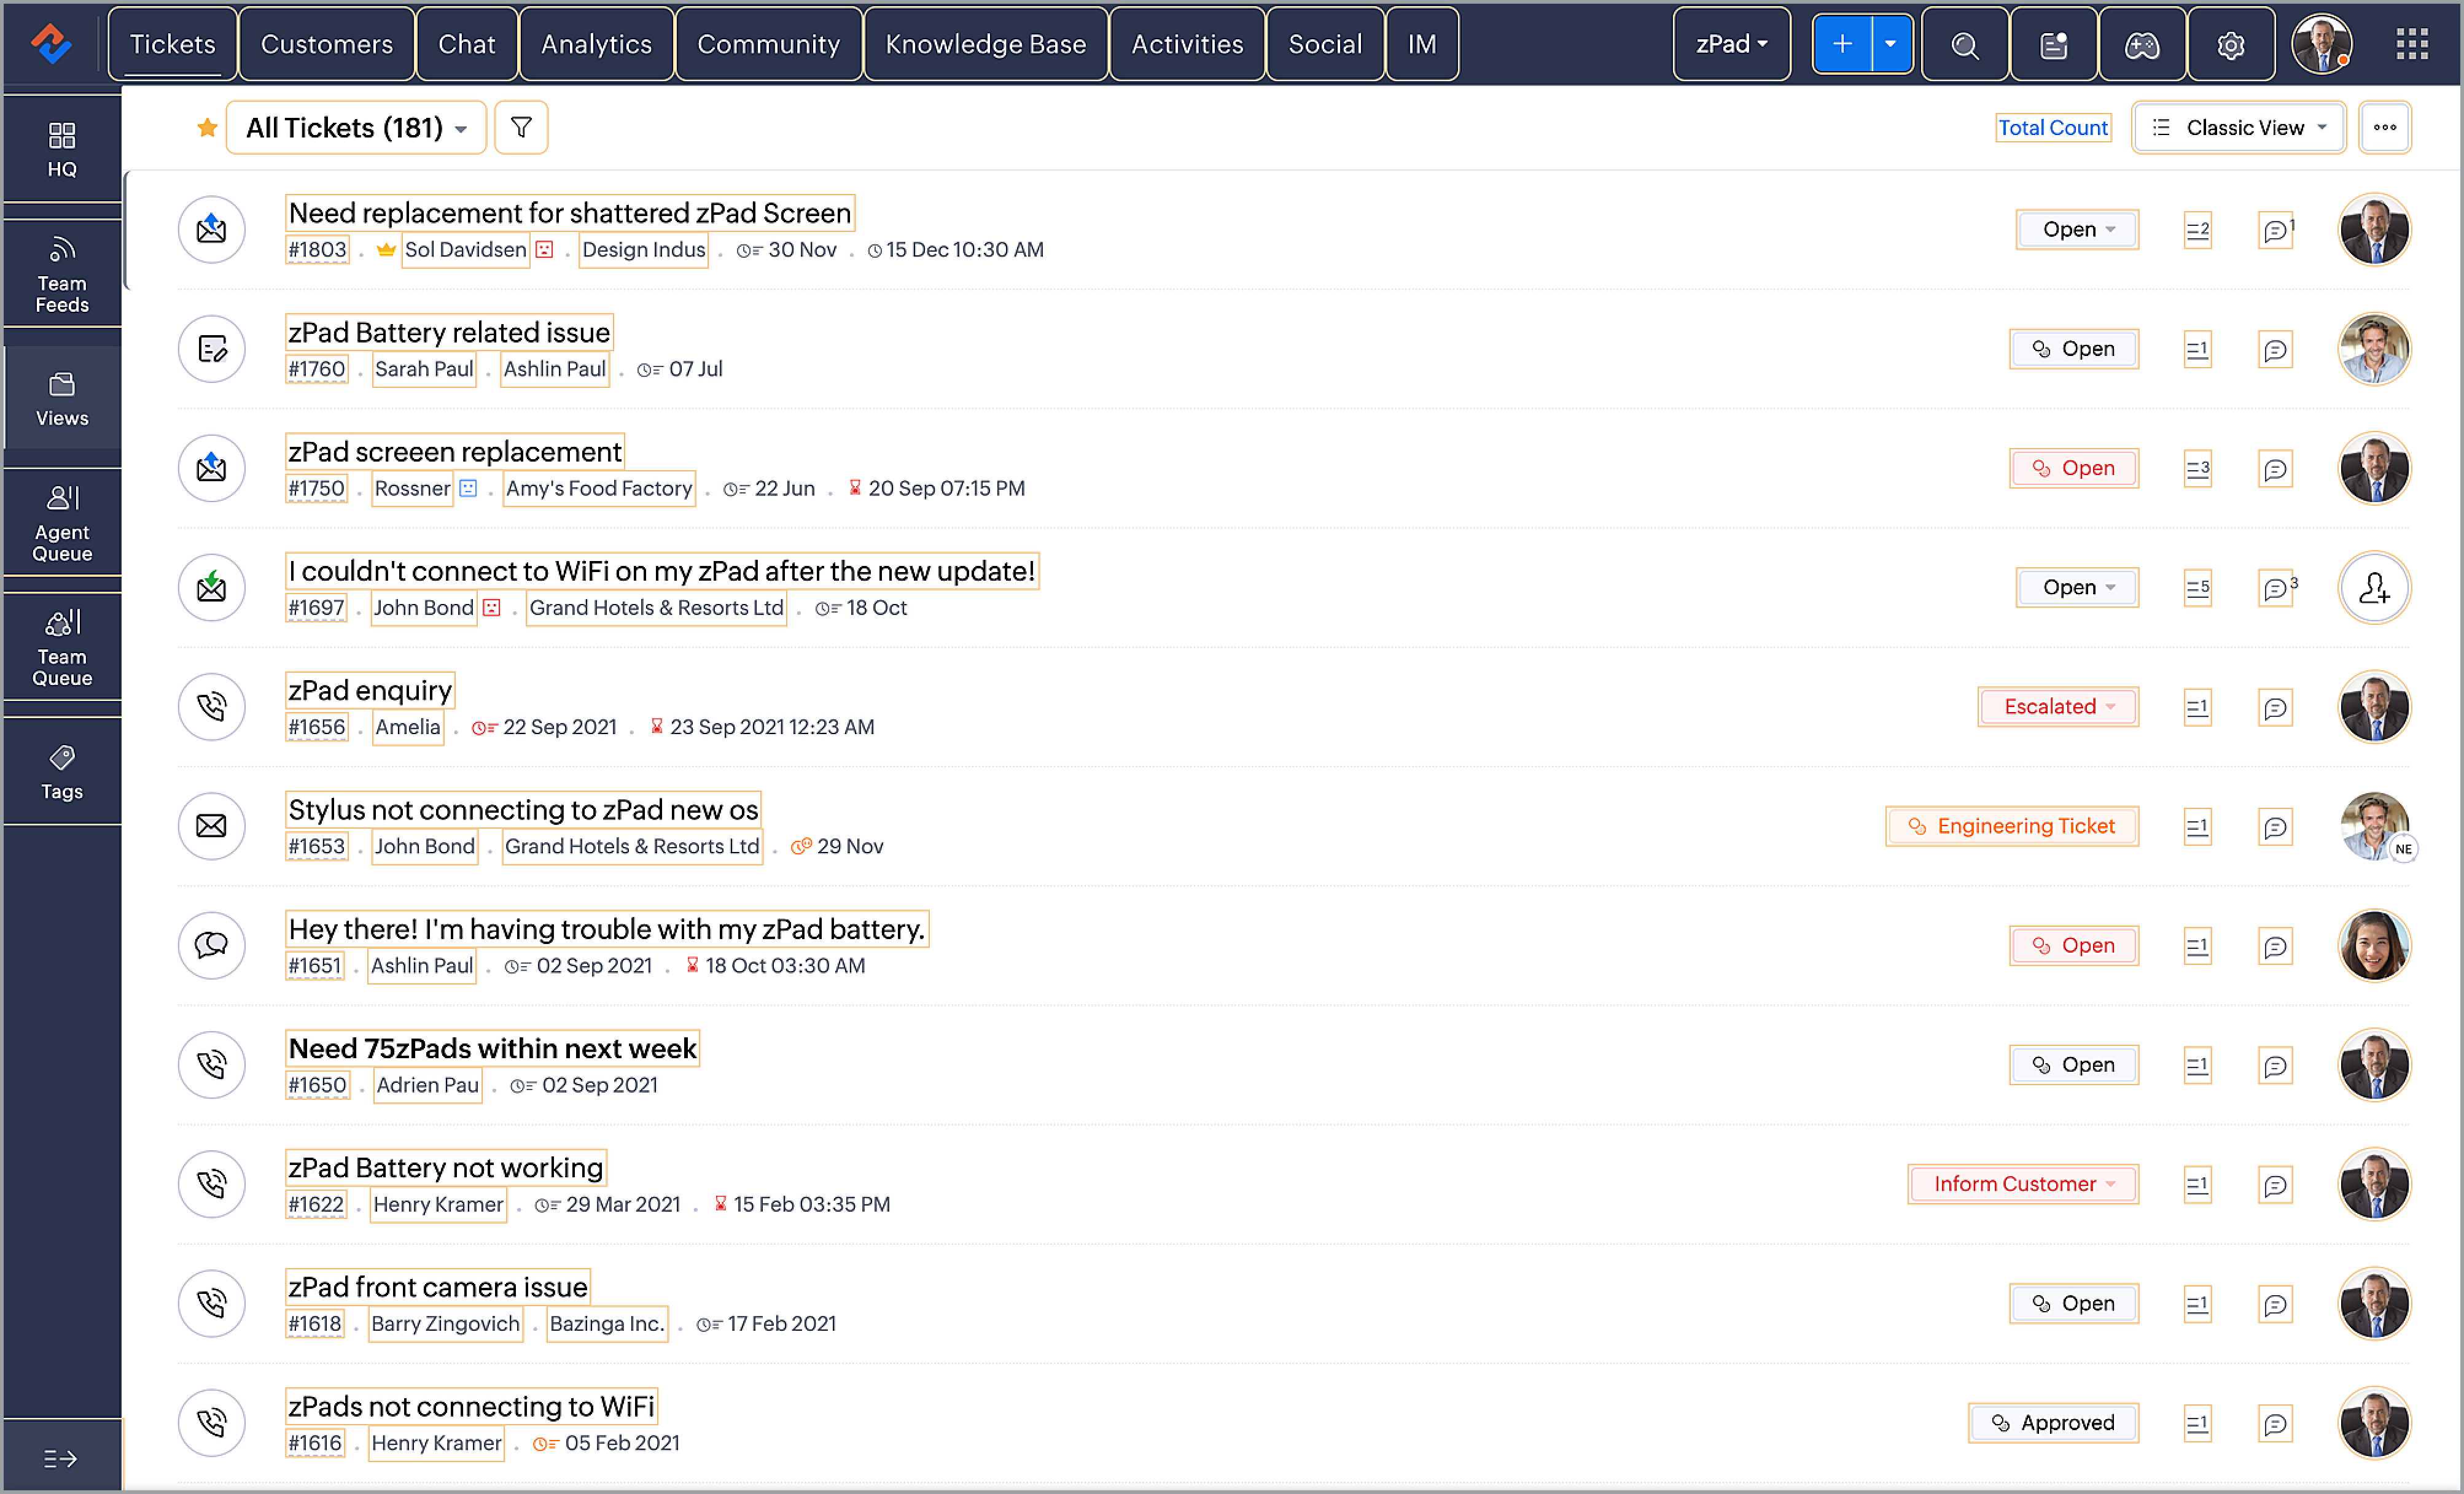Expand the All Tickets (181) dropdown
2464x1494 pixels.
click(356, 128)
